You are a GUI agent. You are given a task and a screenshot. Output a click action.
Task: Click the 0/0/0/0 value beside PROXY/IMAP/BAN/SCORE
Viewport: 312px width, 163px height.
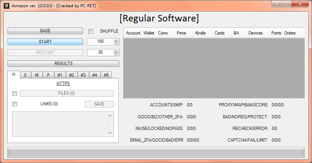(x=278, y=105)
